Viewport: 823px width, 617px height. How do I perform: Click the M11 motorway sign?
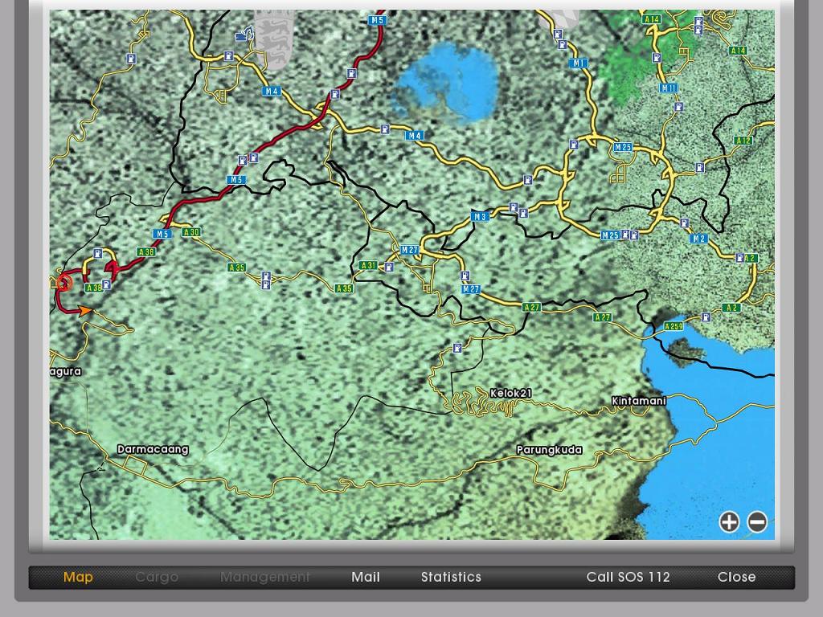669,88
